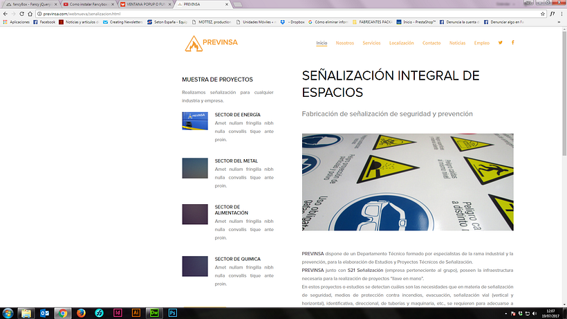Viewport: 567px width, 319px height.
Task: Open the FABRICANTES PACKA bookmark
Action: tap(373, 22)
